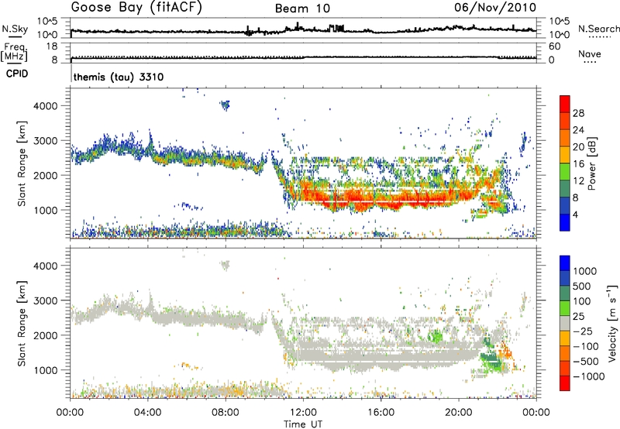Click the "3000" tick of the velocity panel

(x=45, y=300)
